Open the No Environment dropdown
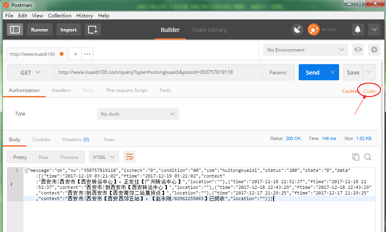The height and width of the screenshot is (232, 386). [x=306, y=50]
